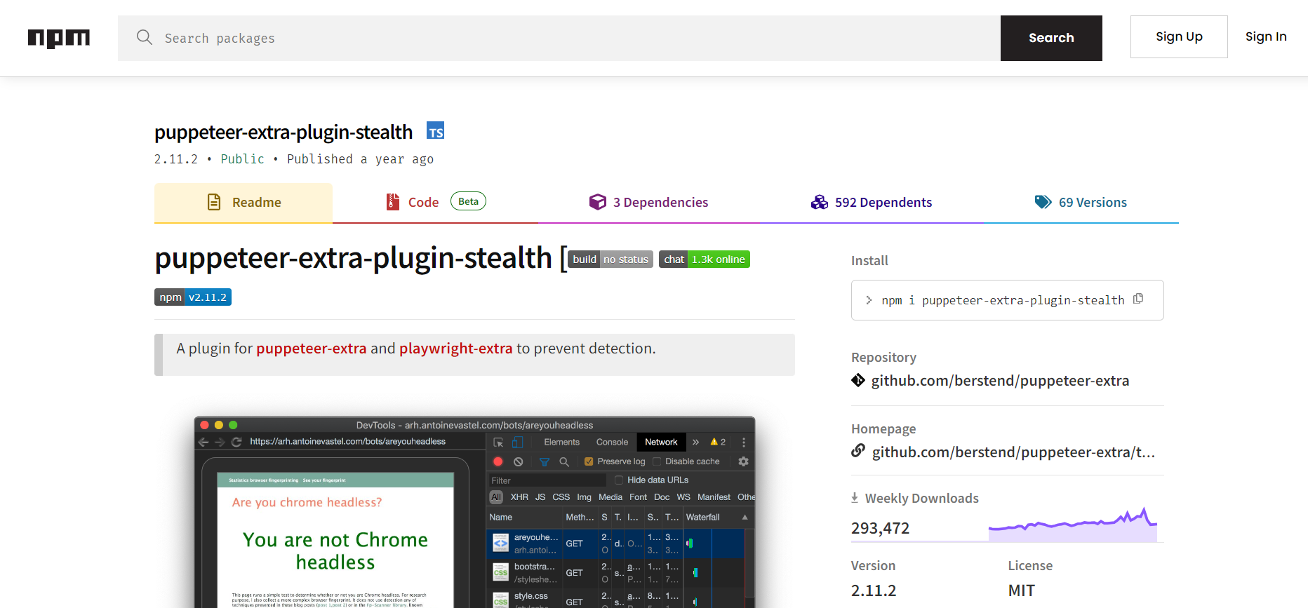The width and height of the screenshot is (1308, 608).
Task: Click the chat 1.3k online badge
Action: tap(705, 259)
